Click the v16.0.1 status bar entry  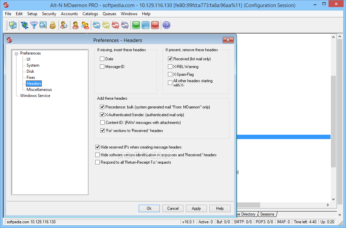(188, 222)
